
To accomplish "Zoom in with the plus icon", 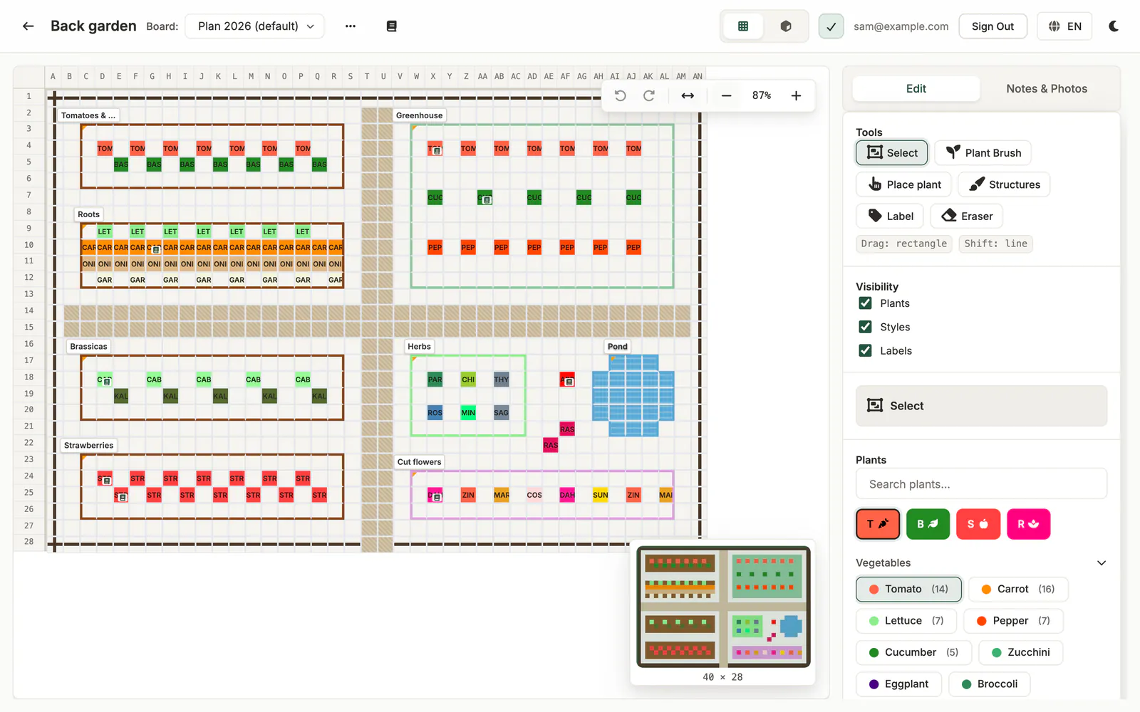I will coord(796,95).
